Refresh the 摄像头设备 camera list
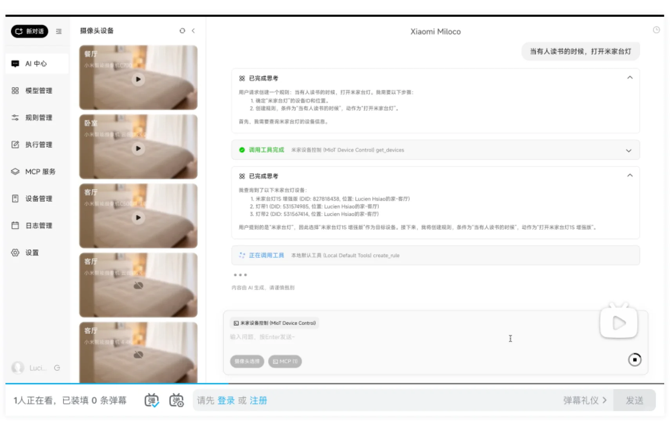This screenshot has height=422, width=672. click(182, 30)
